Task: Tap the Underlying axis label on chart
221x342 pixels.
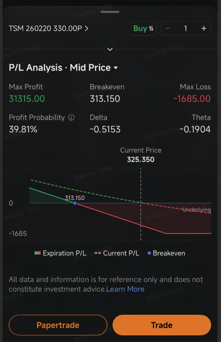Action: click(196, 210)
